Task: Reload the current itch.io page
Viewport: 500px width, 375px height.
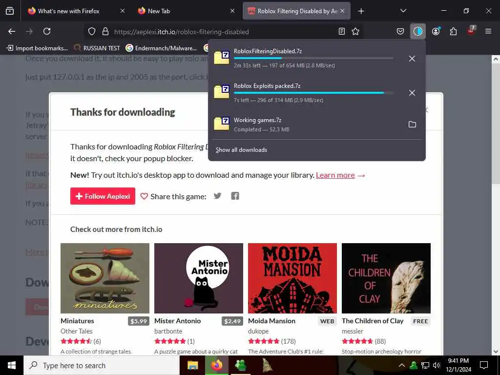Action: [x=47, y=31]
